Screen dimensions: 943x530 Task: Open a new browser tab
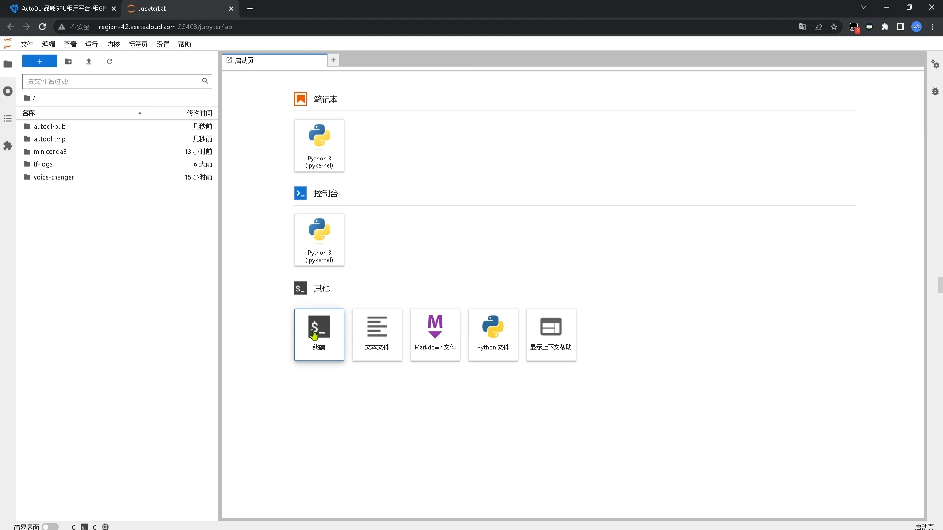coord(250,9)
